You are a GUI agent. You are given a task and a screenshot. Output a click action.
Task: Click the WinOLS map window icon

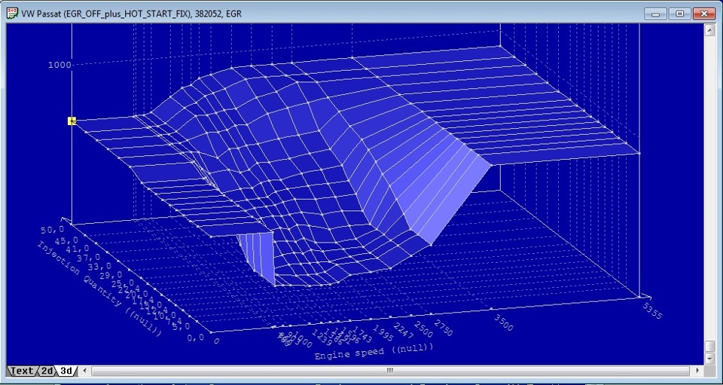[x=13, y=14]
